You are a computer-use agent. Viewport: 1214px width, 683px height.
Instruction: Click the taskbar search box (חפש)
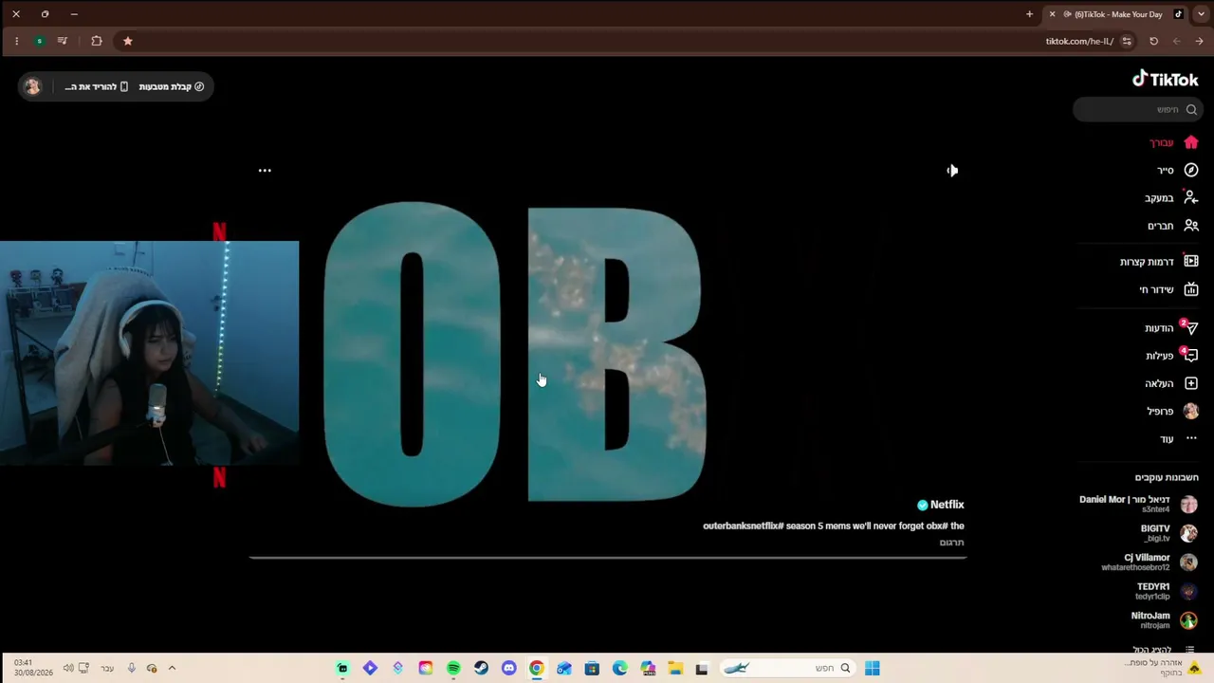click(787, 669)
